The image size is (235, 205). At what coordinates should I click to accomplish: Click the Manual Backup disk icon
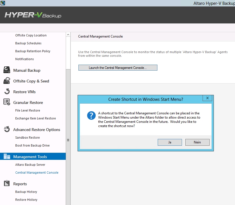pyautogui.click(x=7, y=70)
